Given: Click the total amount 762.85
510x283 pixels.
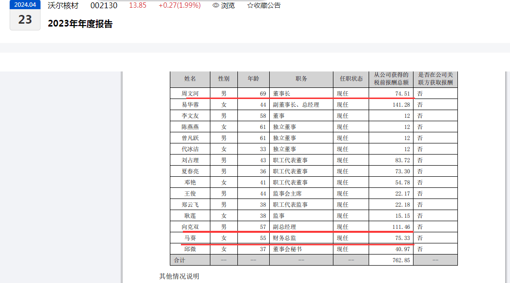Looking at the screenshot, I should (x=401, y=260).
